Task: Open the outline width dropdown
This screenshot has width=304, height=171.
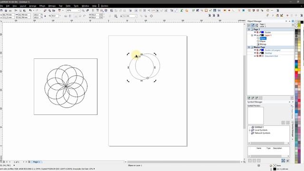Action: 135,16
